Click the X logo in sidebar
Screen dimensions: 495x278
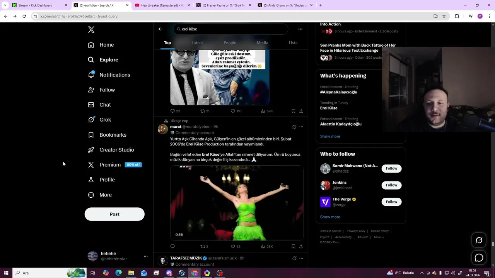click(x=91, y=30)
